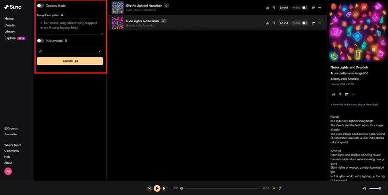Open the v3 model version dropdown
This screenshot has height=195, width=388.
point(70,51)
